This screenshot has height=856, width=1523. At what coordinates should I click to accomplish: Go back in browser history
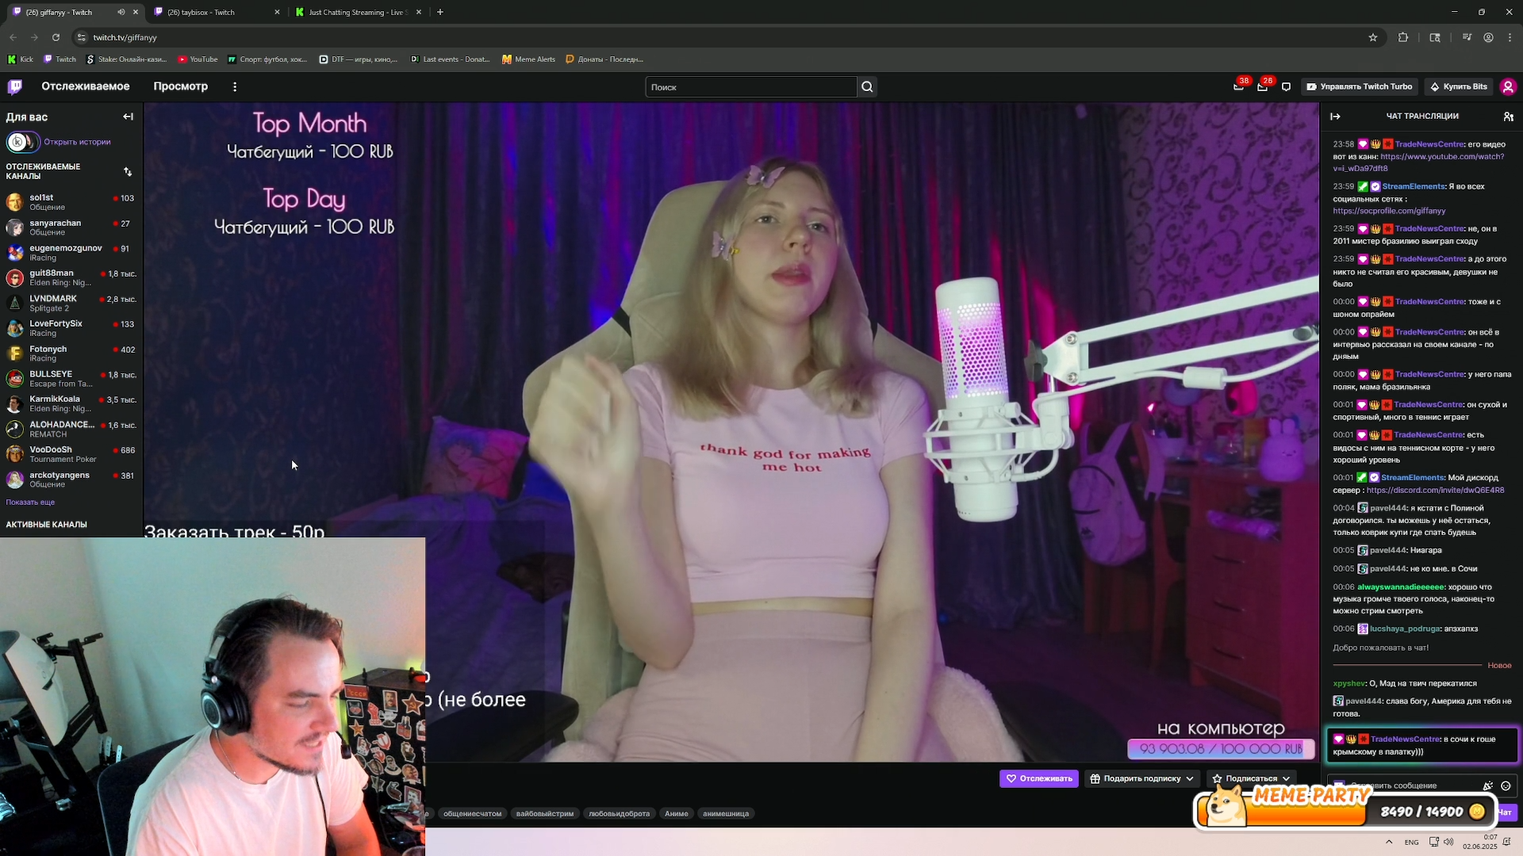(x=13, y=37)
